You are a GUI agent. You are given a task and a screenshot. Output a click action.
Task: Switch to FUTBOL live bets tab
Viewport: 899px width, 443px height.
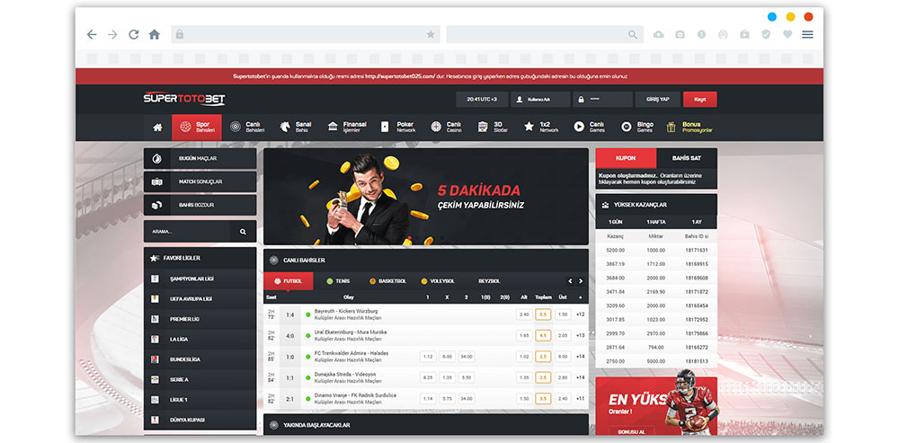point(289,281)
